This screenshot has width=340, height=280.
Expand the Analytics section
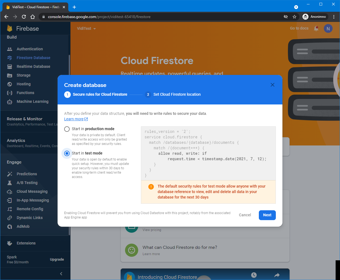tap(32, 143)
